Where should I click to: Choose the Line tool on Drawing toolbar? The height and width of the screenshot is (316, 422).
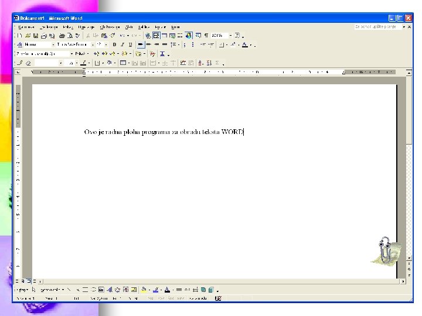[69, 290]
